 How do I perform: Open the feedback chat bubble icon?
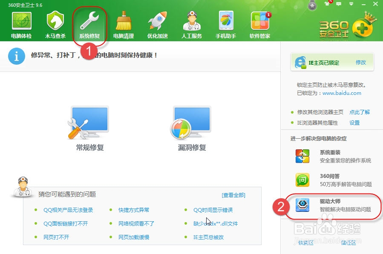pyautogui.click(x=339, y=4)
